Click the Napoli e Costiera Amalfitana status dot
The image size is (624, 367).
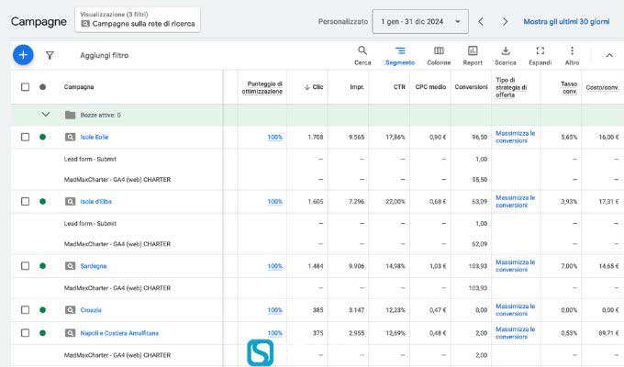pyautogui.click(x=42, y=333)
